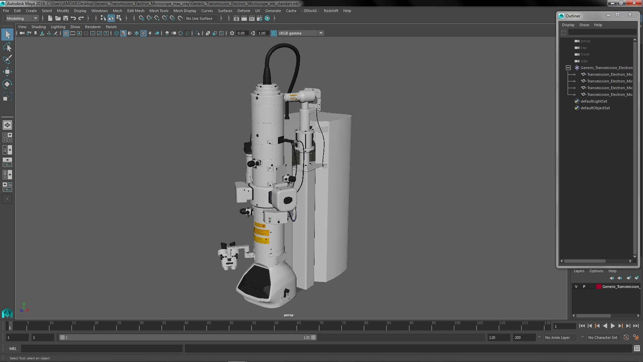
Task: Open the Mesh Tools menu
Action: tap(159, 11)
